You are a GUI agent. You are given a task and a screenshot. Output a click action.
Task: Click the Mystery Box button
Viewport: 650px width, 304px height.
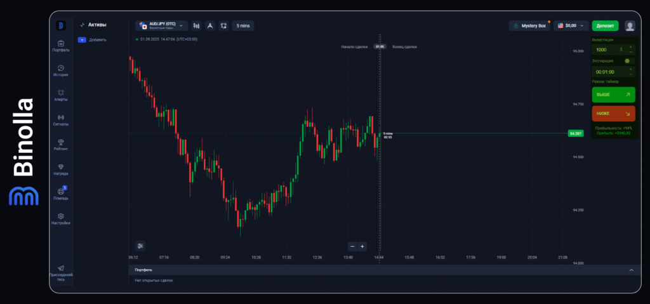point(530,25)
